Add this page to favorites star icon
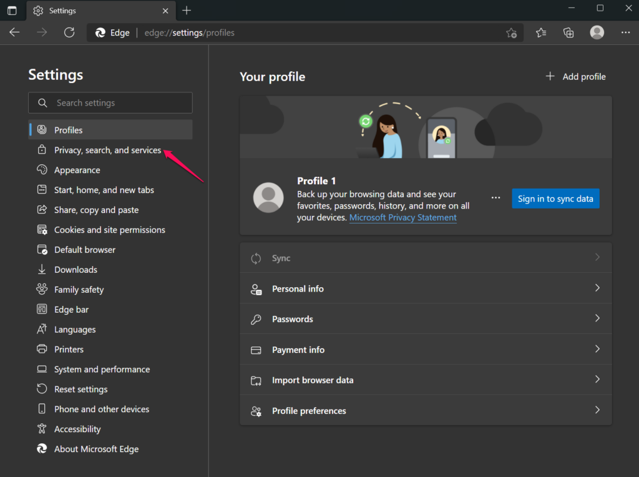639x477 pixels. 512,32
